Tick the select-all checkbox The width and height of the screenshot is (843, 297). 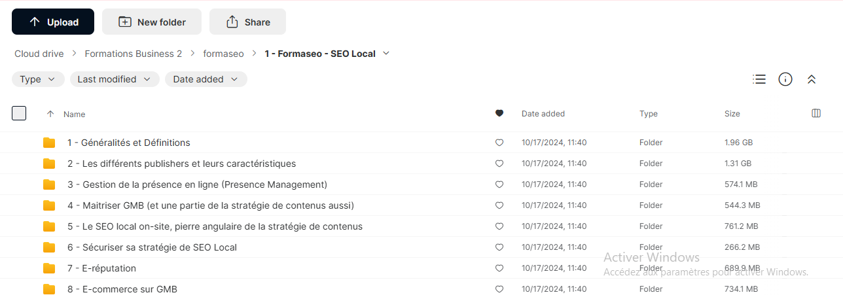19,113
